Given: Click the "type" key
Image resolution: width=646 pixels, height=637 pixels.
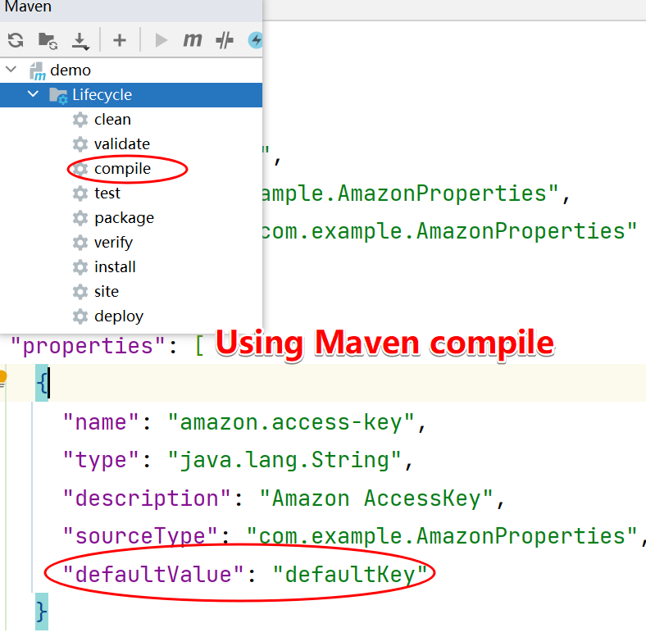Looking at the screenshot, I should [x=101, y=460].
